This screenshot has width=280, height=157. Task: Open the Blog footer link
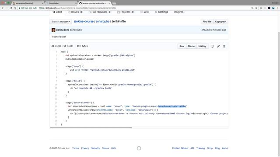pyautogui.click(x=217, y=148)
